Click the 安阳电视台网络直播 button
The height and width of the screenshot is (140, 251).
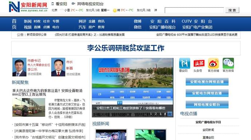(x=207, y=82)
